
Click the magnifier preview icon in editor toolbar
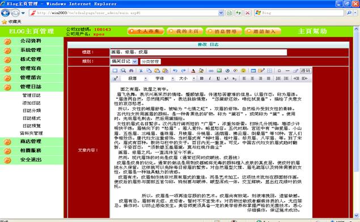[x=123, y=71]
